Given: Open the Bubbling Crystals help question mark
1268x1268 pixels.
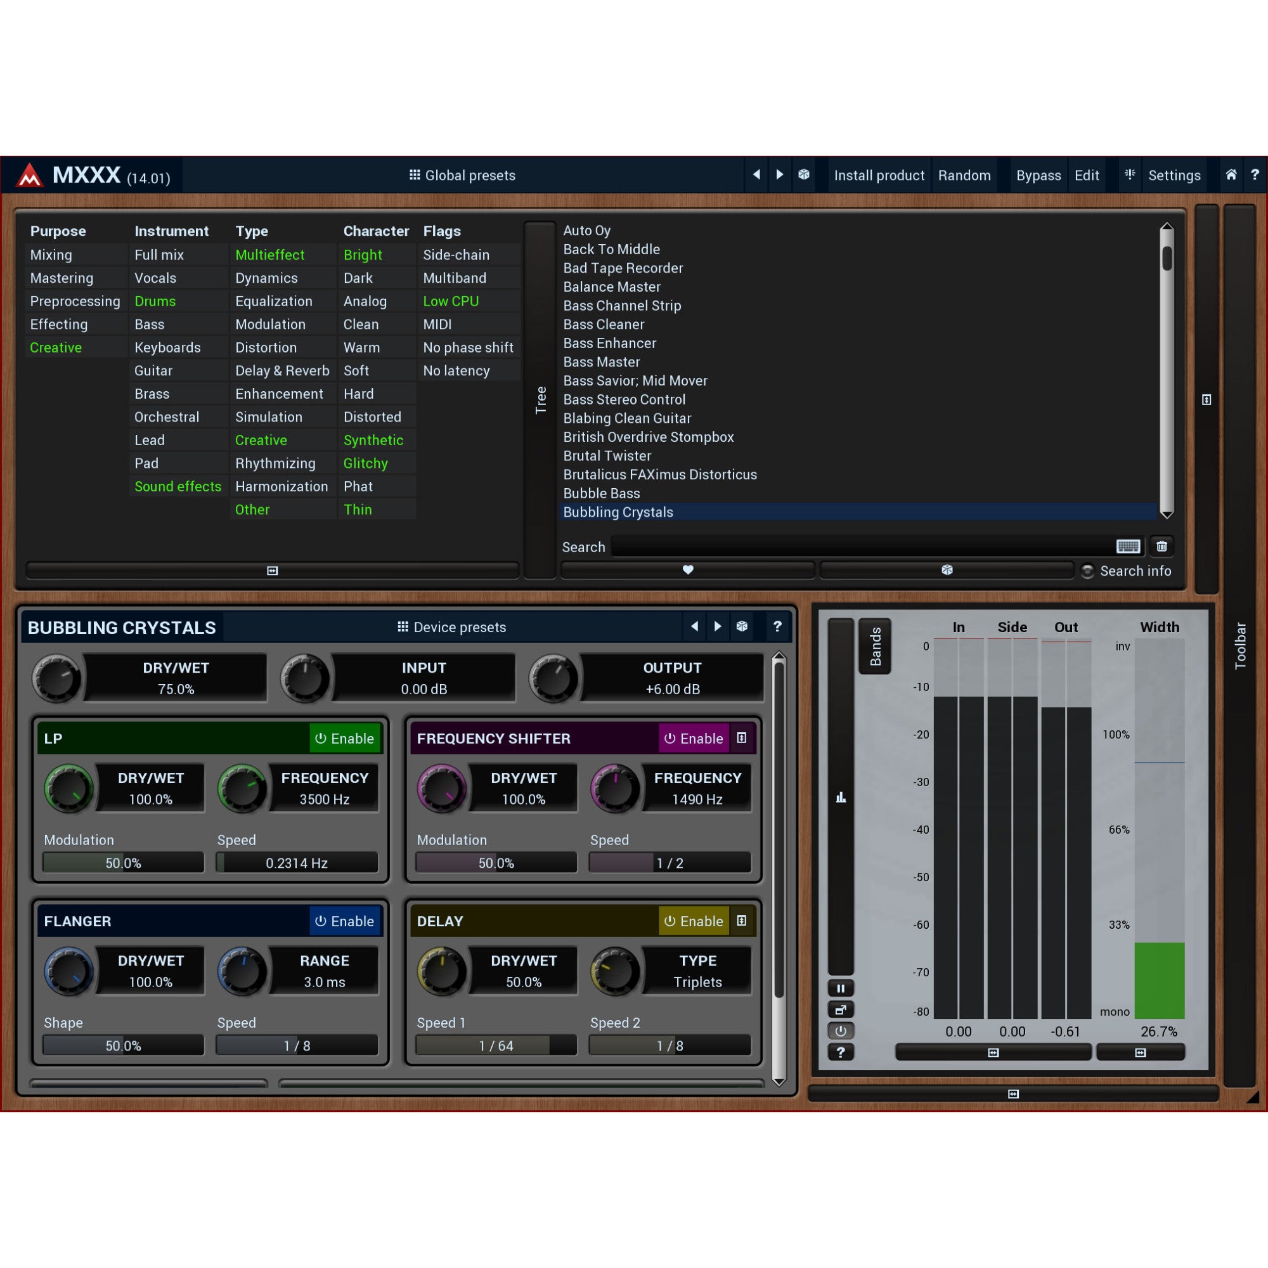Looking at the screenshot, I should 777,626.
